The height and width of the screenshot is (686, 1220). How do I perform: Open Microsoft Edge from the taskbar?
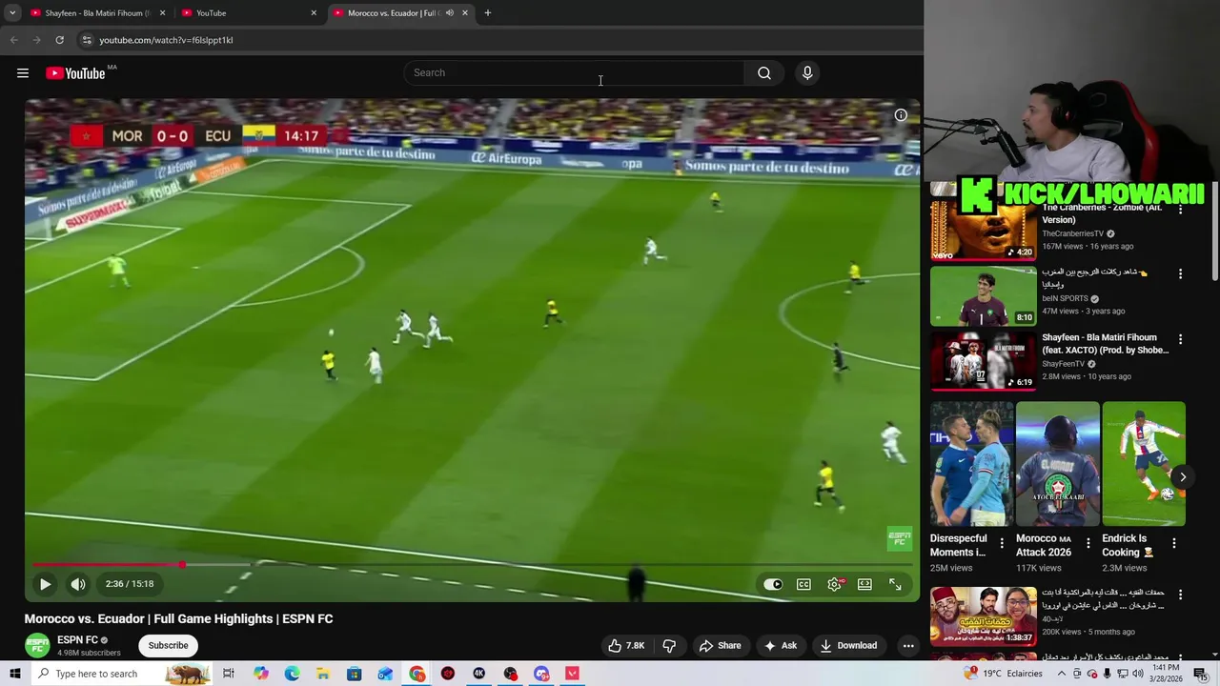(x=292, y=674)
